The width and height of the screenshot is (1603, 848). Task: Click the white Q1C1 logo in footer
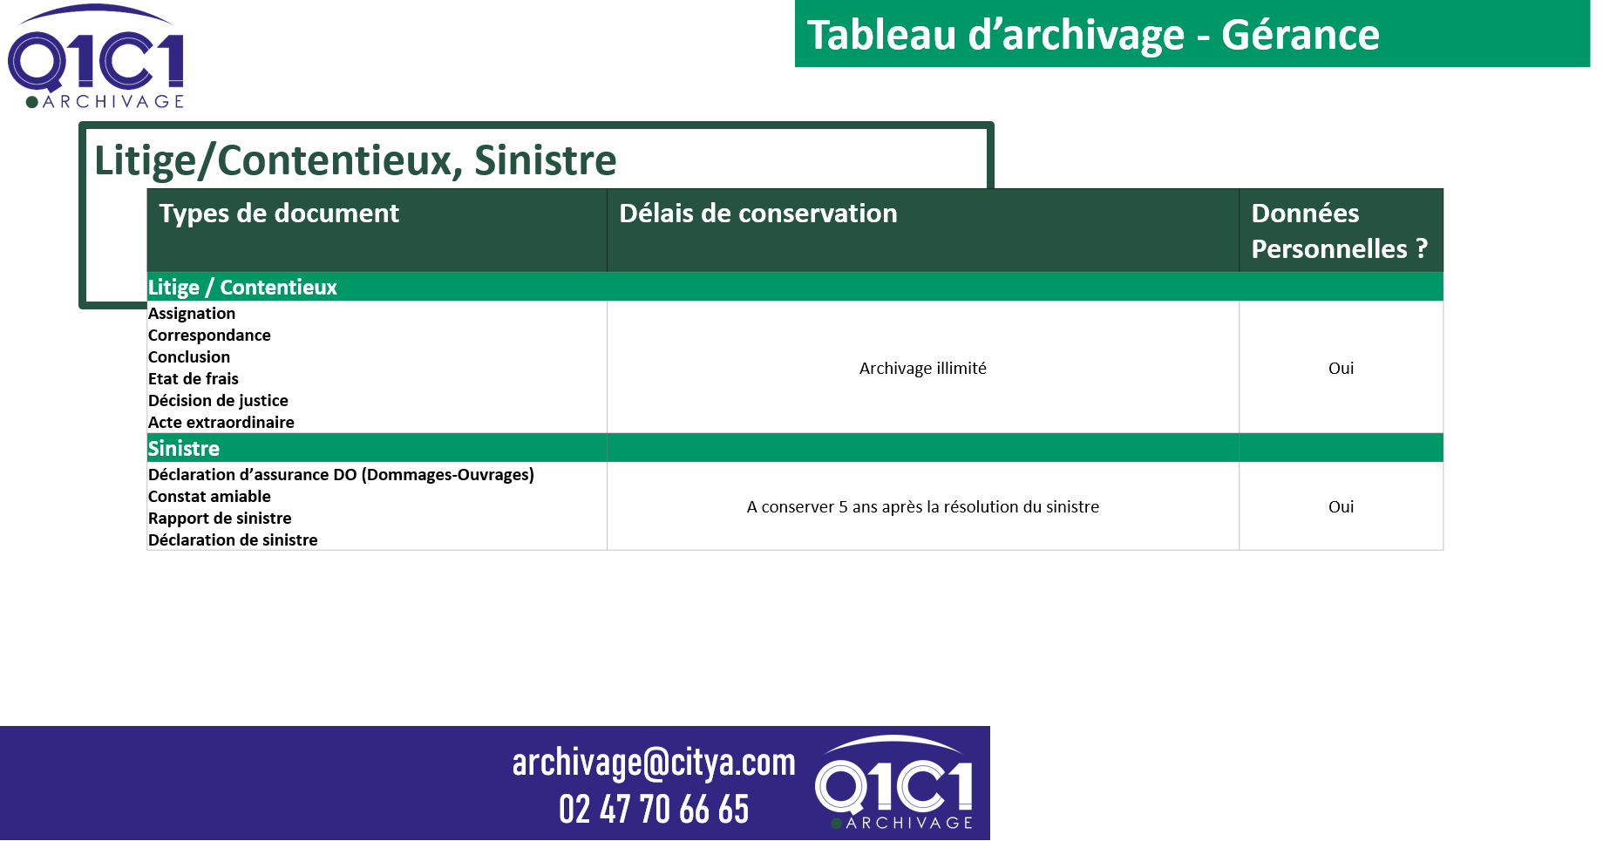click(893, 784)
